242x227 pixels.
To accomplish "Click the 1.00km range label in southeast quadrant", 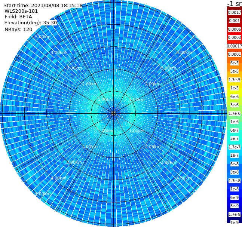I will pyautogui.click(x=137, y=131).
